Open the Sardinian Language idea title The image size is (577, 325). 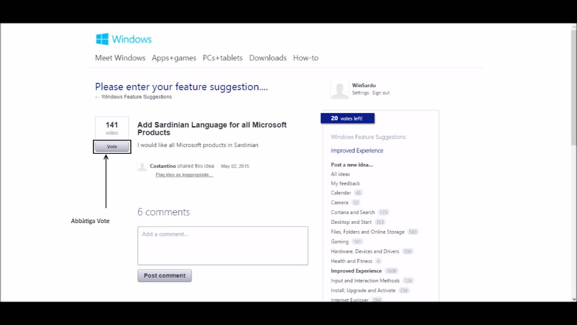coord(212,129)
